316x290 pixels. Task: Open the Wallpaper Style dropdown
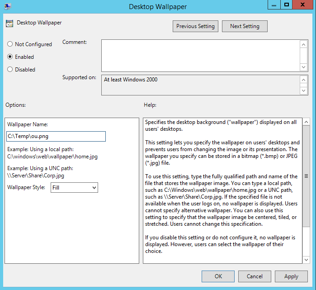point(74,188)
